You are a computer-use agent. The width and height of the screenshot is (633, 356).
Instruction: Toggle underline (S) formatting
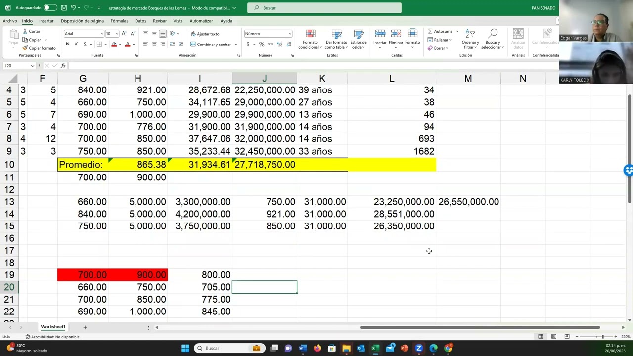coord(85,44)
